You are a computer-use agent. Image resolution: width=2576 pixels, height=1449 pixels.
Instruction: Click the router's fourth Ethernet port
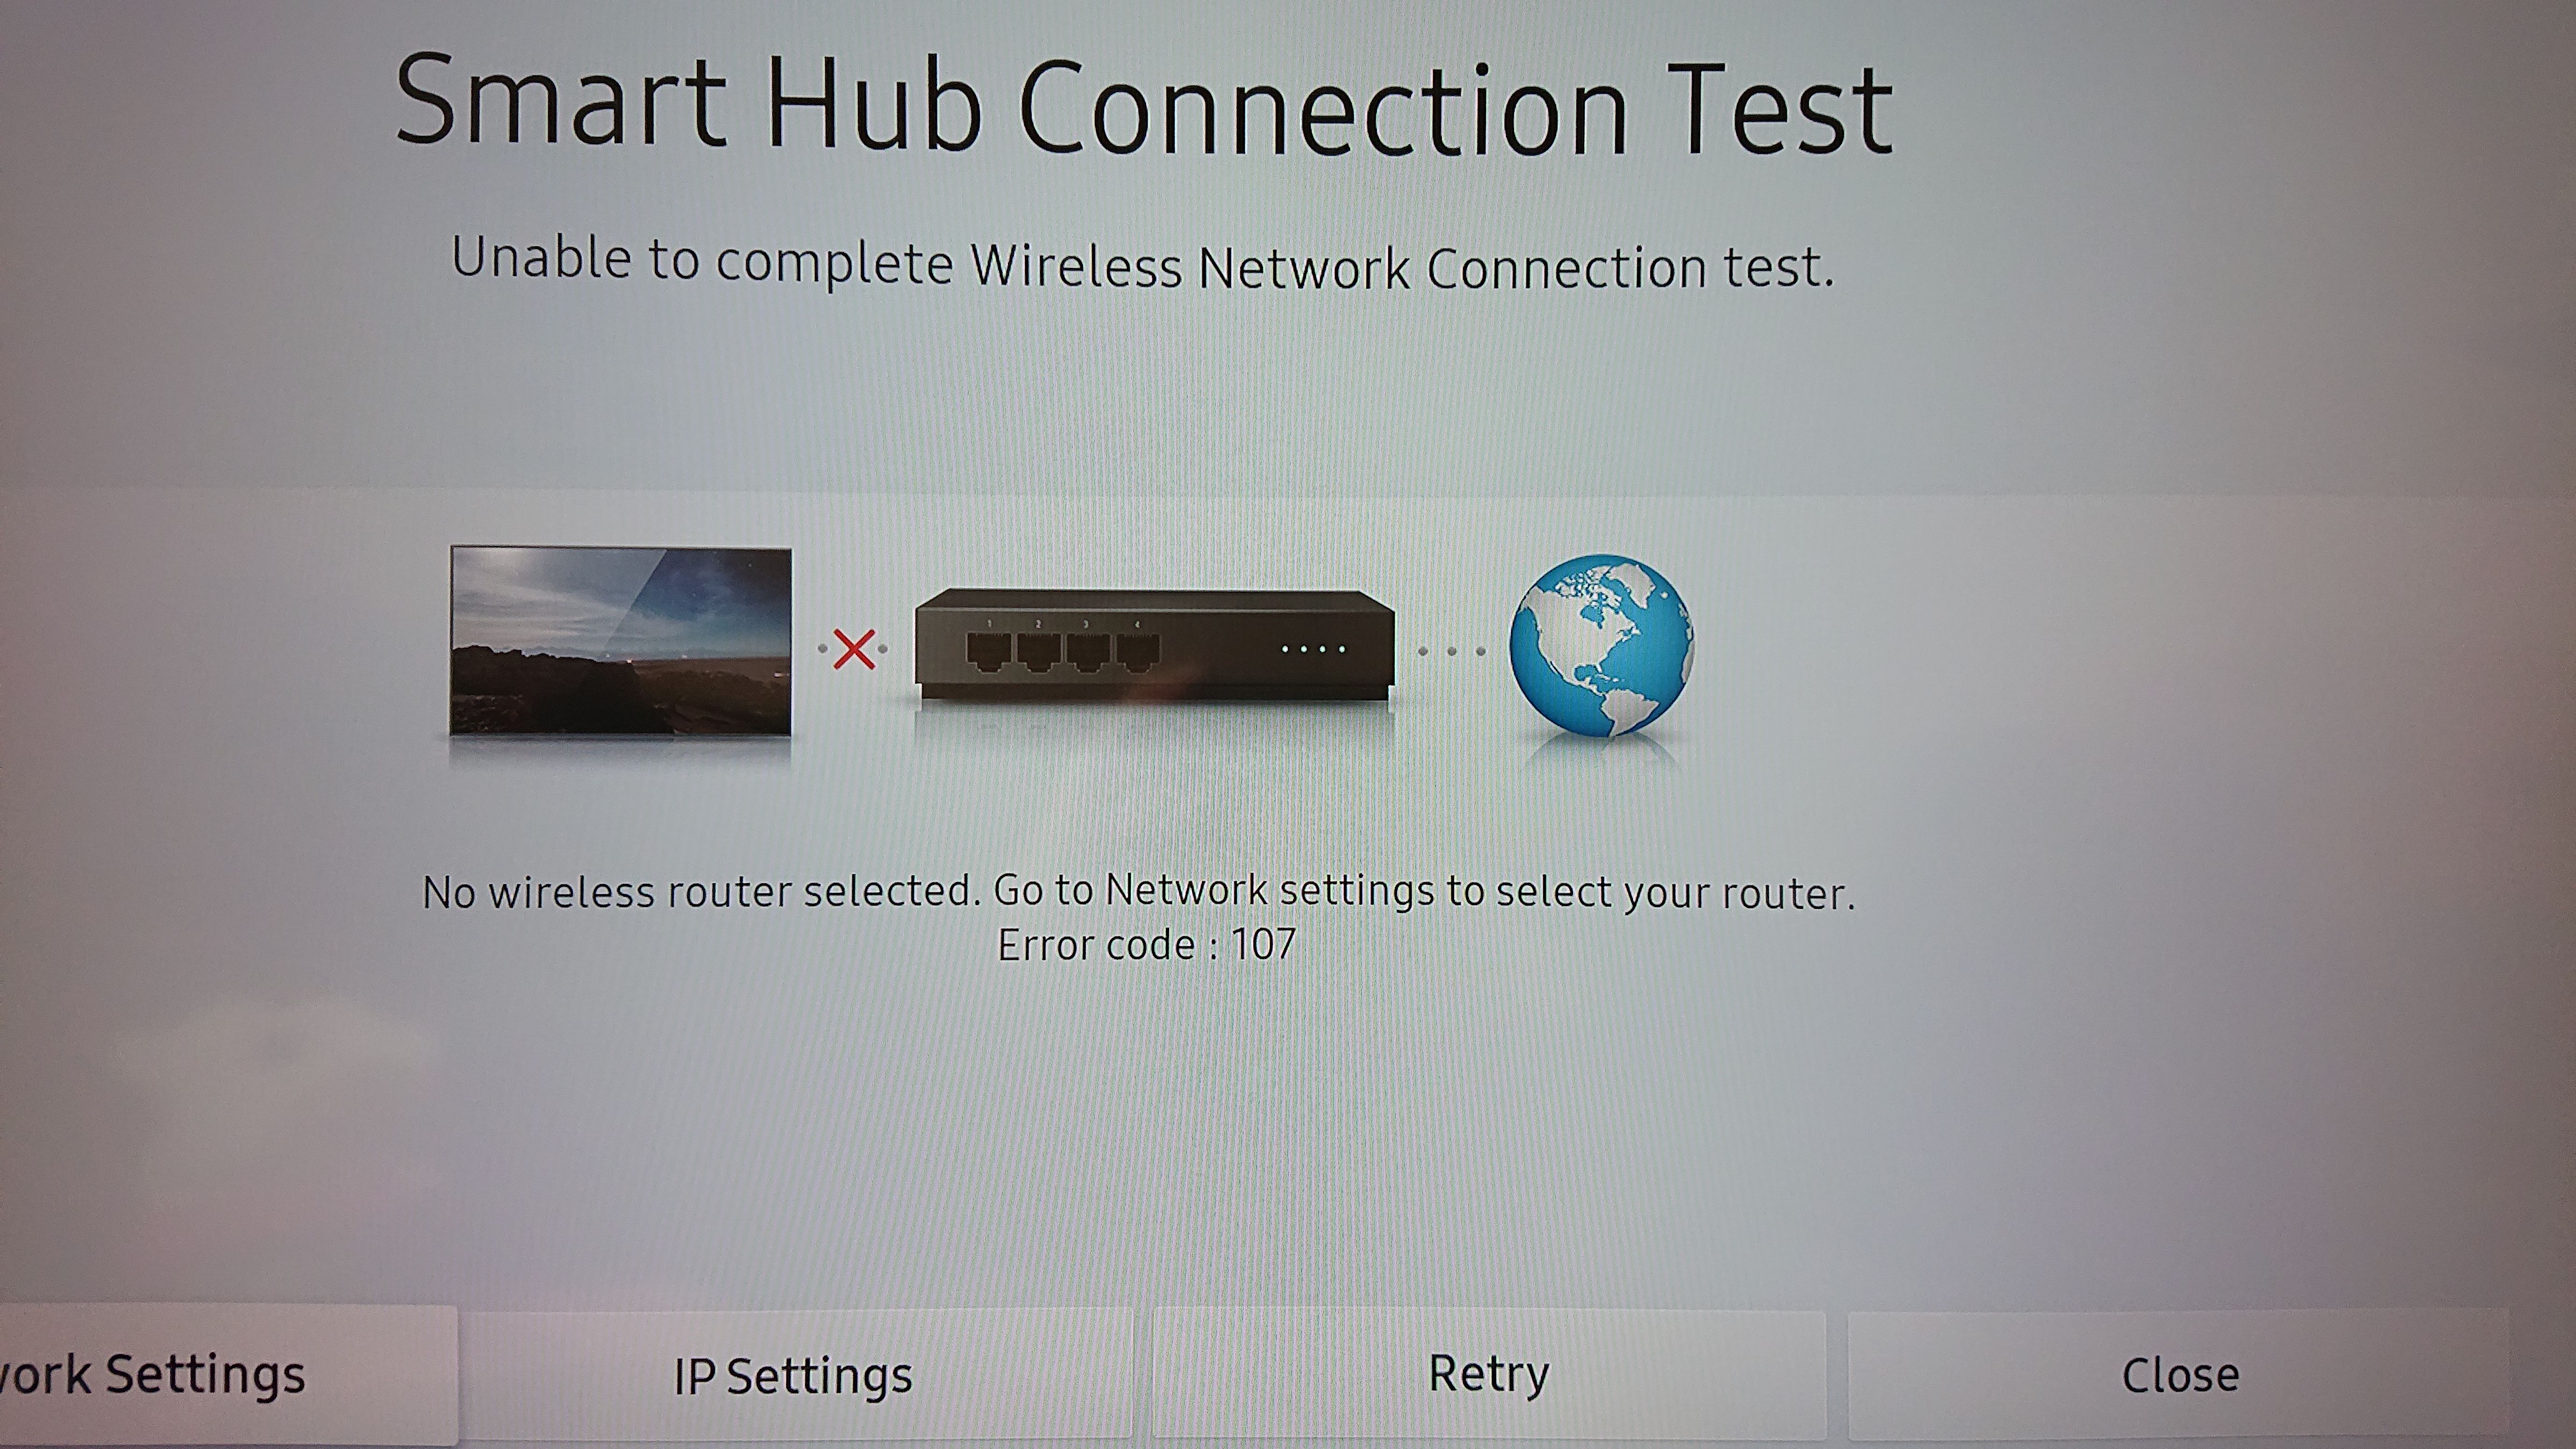pyautogui.click(x=1138, y=652)
